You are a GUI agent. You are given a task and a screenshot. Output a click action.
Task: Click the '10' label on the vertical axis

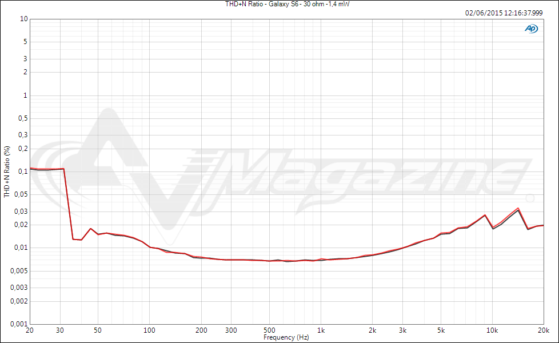[x=23, y=19]
